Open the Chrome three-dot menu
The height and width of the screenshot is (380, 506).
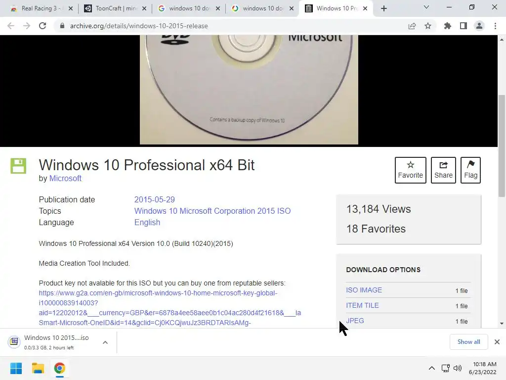point(495,26)
